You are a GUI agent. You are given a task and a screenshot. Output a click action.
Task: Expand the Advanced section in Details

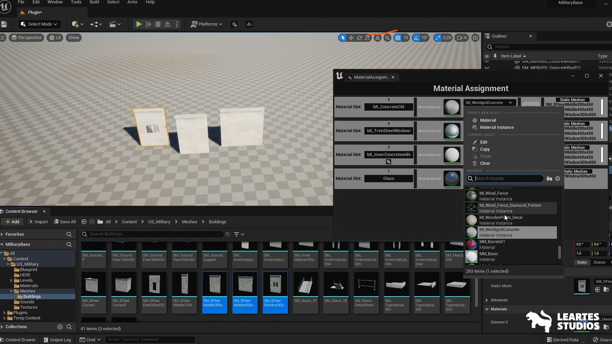point(499,300)
